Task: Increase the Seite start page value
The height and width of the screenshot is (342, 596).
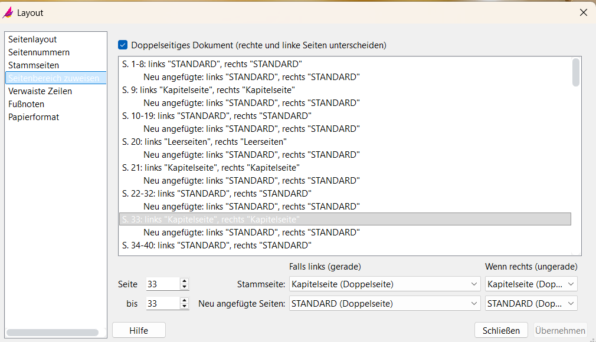Action: pyautogui.click(x=185, y=281)
